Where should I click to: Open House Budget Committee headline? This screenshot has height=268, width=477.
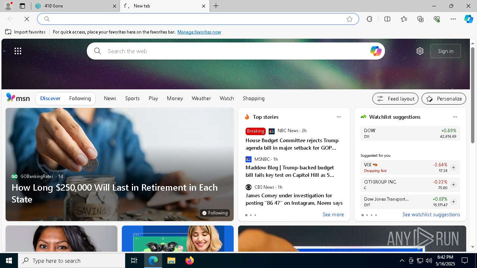(292, 144)
